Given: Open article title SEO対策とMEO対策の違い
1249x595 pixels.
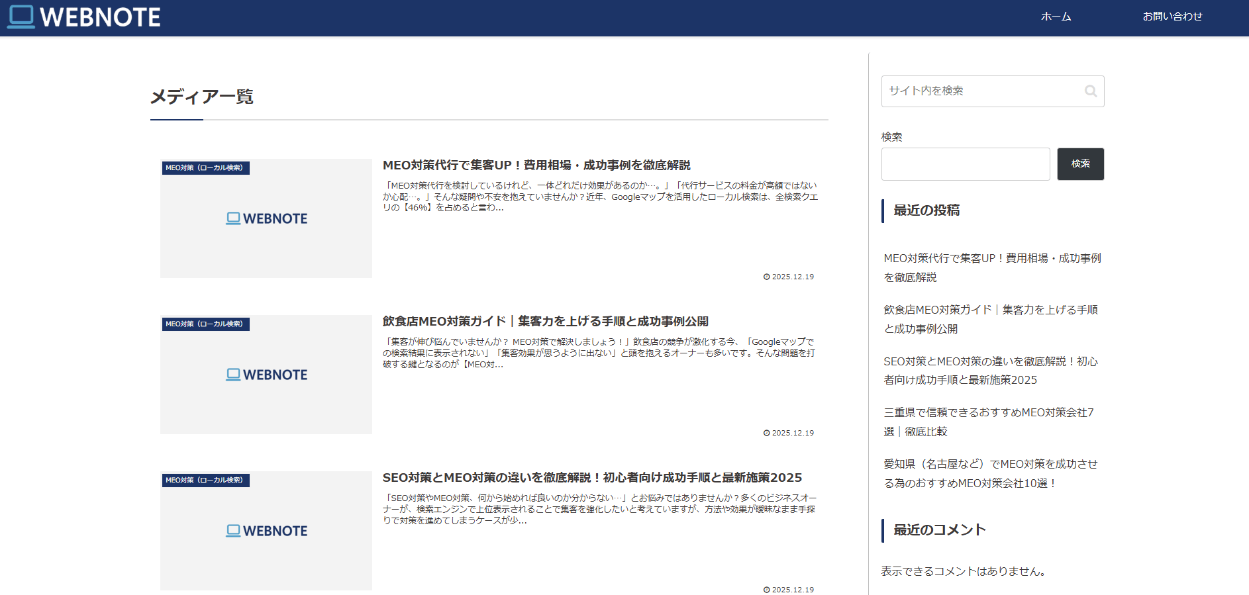Looking at the screenshot, I should [592, 478].
